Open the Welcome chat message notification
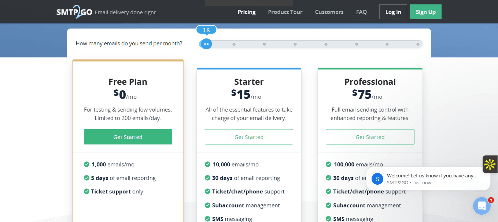 432,178
